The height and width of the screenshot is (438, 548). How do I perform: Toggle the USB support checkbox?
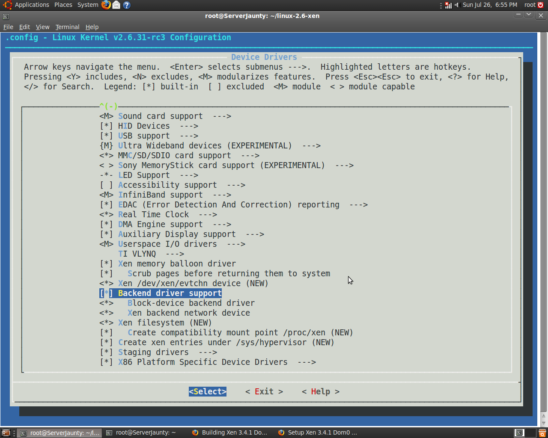[x=106, y=136]
